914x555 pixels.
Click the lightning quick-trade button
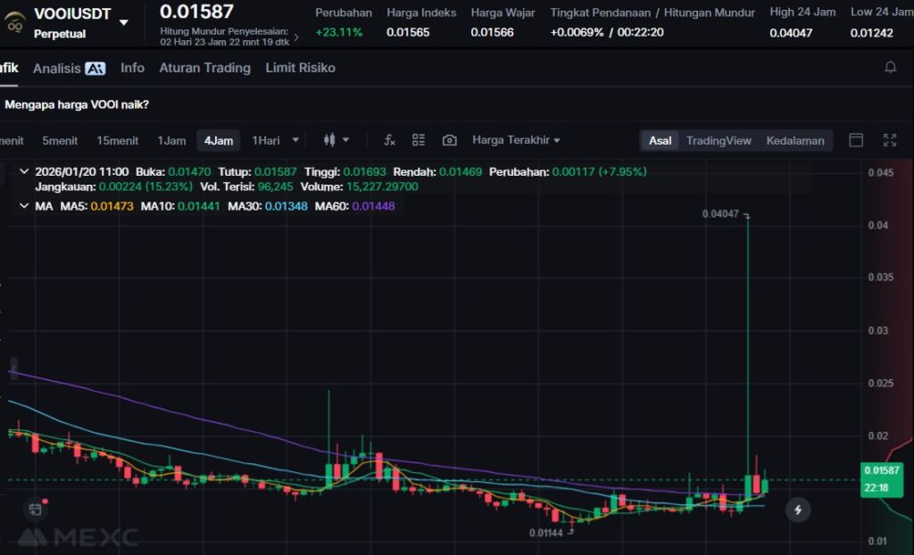coord(798,509)
